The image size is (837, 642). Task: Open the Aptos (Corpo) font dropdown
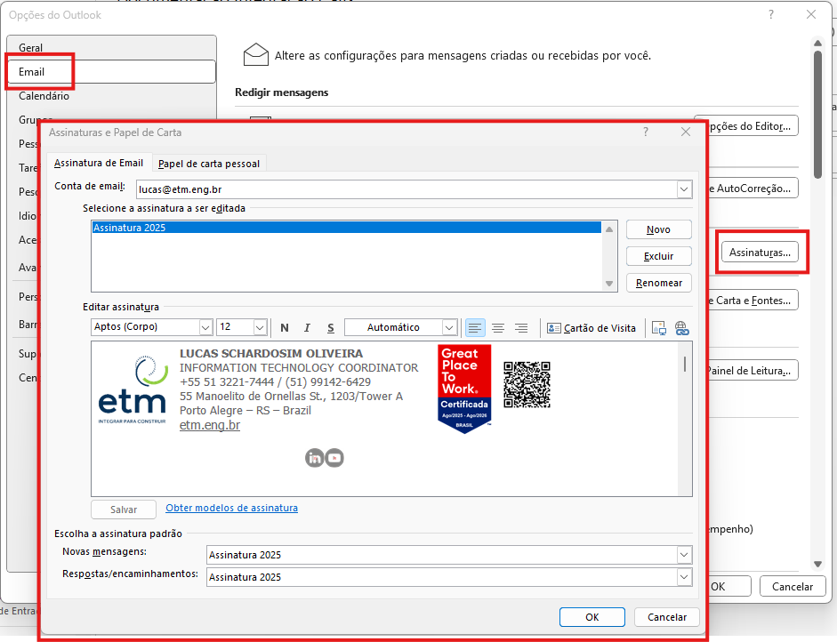point(205,327)
